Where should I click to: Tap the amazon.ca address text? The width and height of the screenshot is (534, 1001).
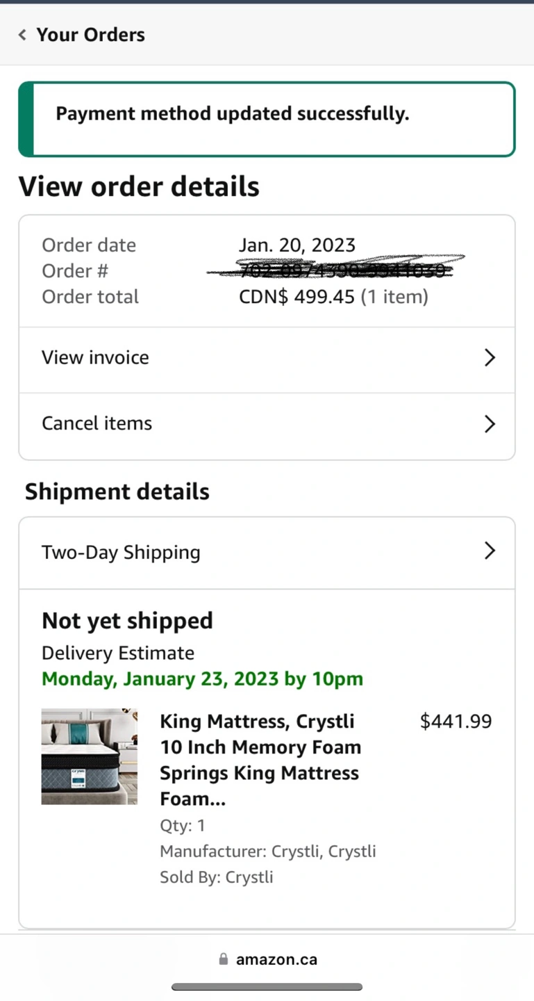pos(276,959)
